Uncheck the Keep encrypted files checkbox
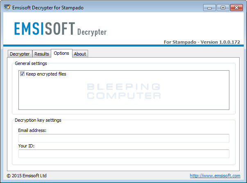The width and height of the screenshot is (247, 183). (x=22, y=74)
